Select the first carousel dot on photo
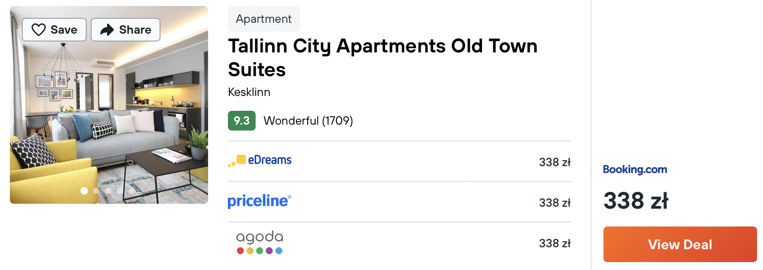This screenshot has width=763, height=270. (84, 190)
